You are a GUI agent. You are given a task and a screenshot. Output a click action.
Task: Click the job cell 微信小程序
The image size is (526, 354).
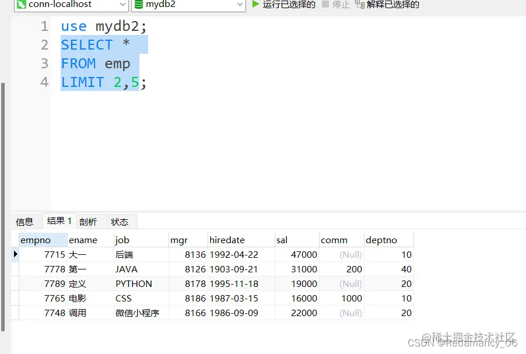(141, 313)
